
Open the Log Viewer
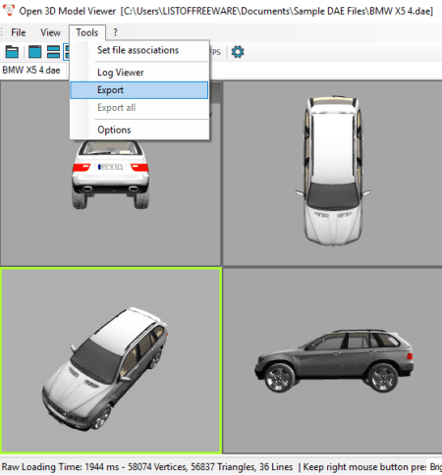139,73
